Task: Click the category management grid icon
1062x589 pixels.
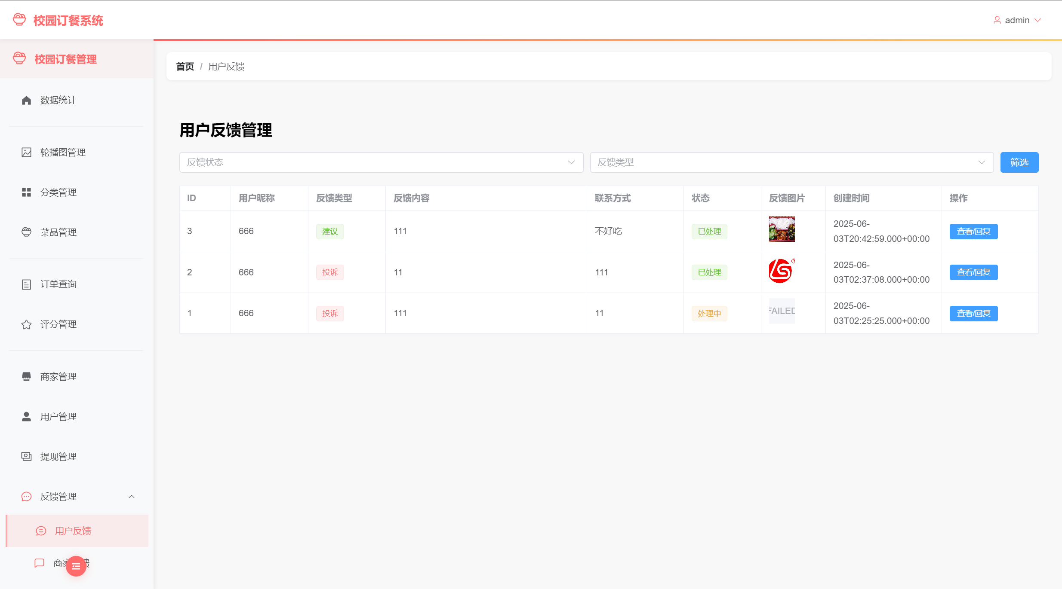Action: pos(26,192)
